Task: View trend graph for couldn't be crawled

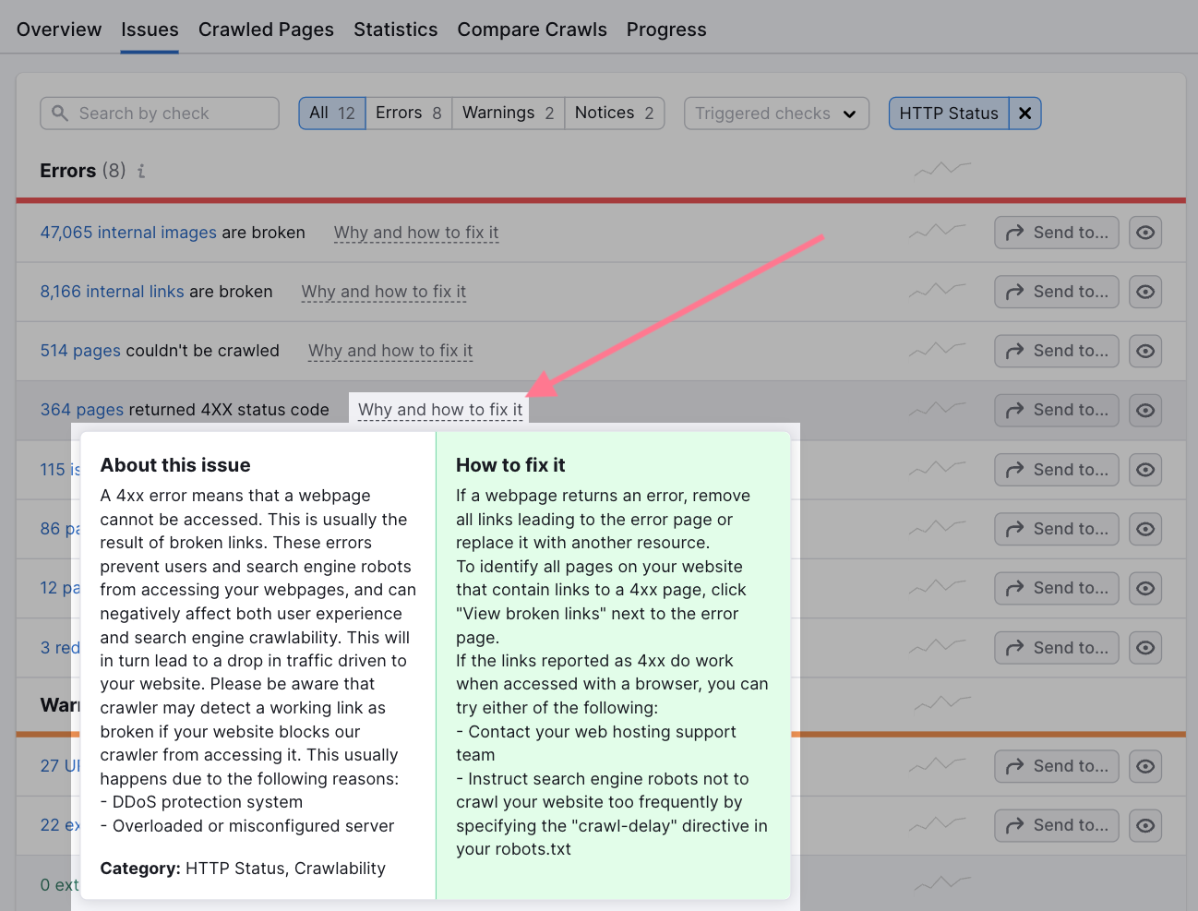Action: pos(938,349)
